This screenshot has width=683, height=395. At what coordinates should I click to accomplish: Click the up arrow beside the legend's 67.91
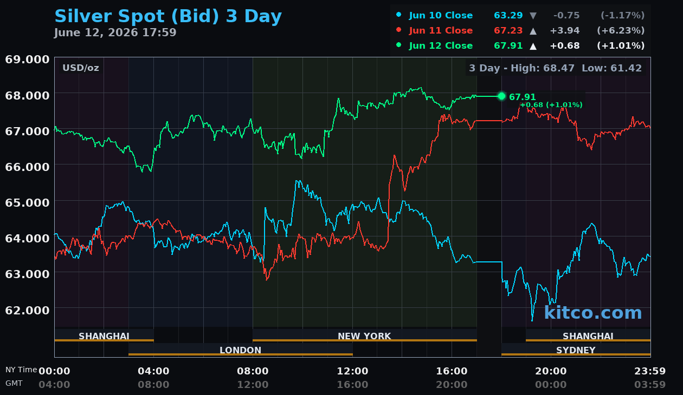[x=533, y=46]
